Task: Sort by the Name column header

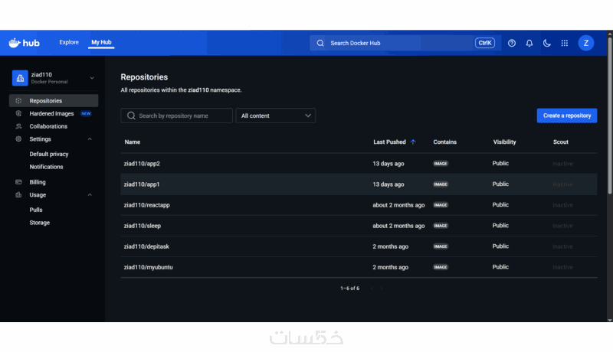Action: [x=132, y=142]
